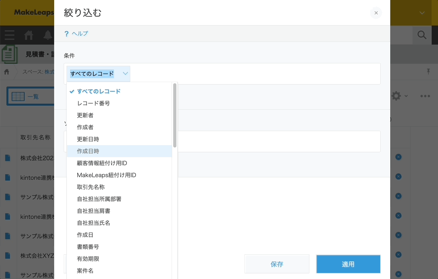Open record details icon for 株式会社XYZ

click(8, 255)
